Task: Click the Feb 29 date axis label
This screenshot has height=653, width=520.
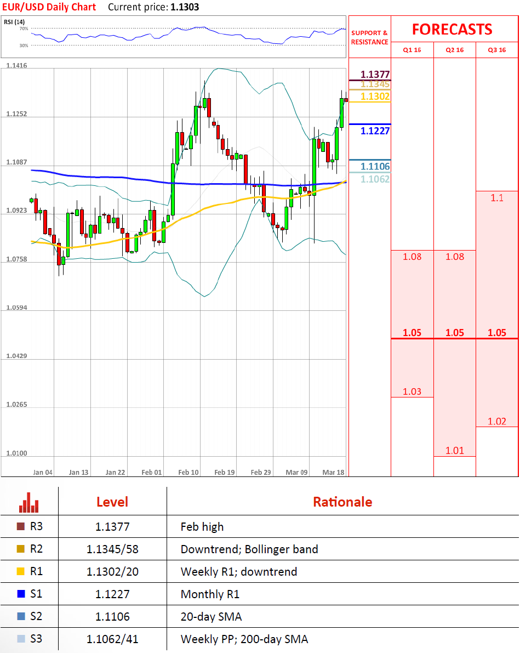Action: 261,472
